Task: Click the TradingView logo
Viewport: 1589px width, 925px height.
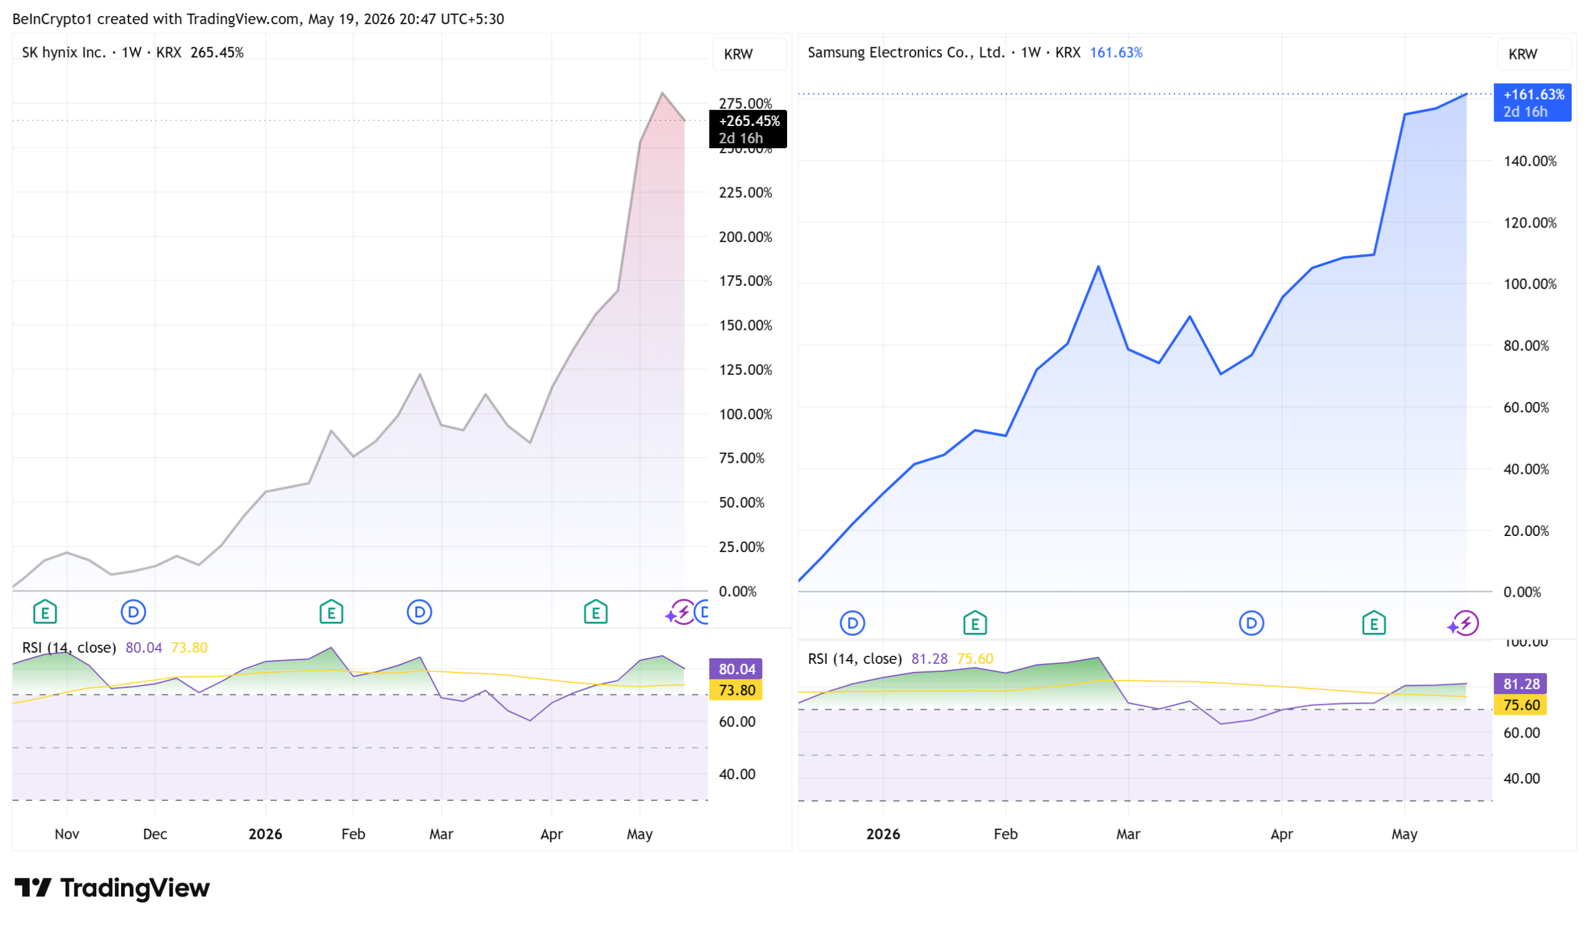Action: (x=112, y=888)
